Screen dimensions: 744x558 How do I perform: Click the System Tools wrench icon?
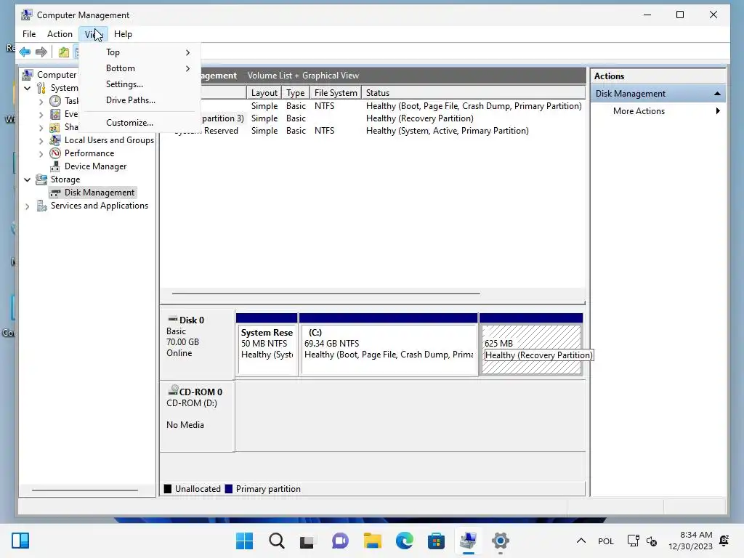click(x=41, y=88)
